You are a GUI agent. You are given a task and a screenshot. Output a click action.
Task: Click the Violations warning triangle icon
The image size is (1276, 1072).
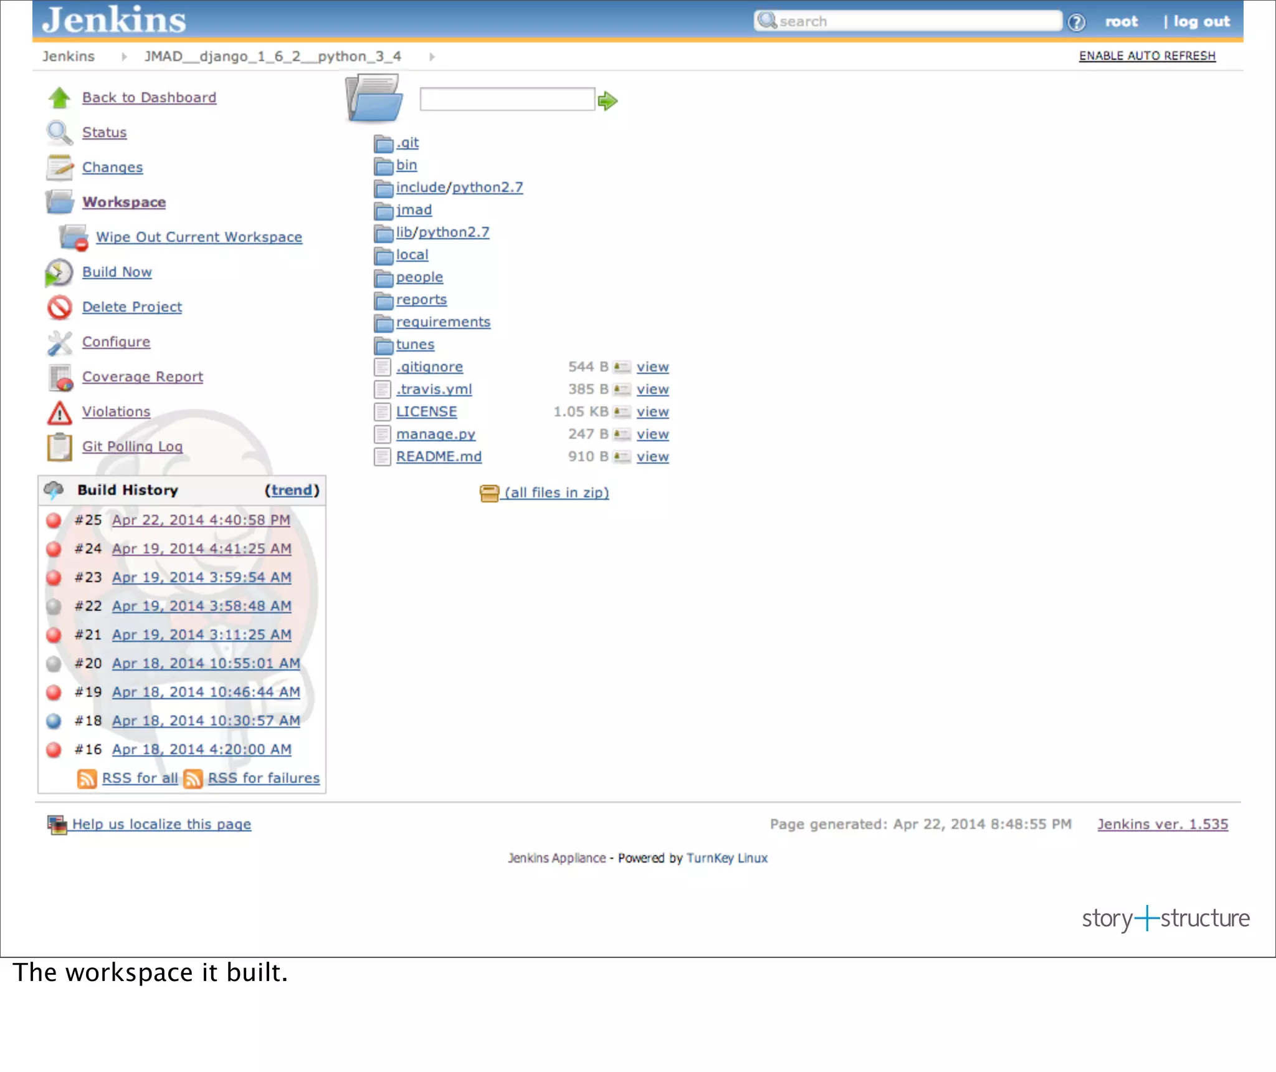(x=59, y=412)
